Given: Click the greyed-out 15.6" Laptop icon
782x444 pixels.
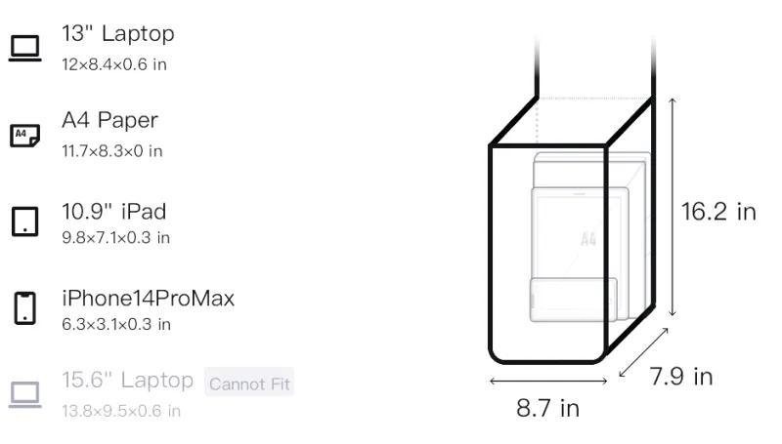Looking at the screenshot, I should pyautogui.click(x=24, y=393).
